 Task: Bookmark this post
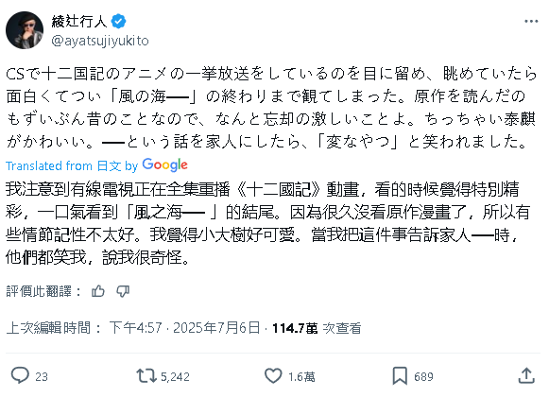tap(400, 375)
